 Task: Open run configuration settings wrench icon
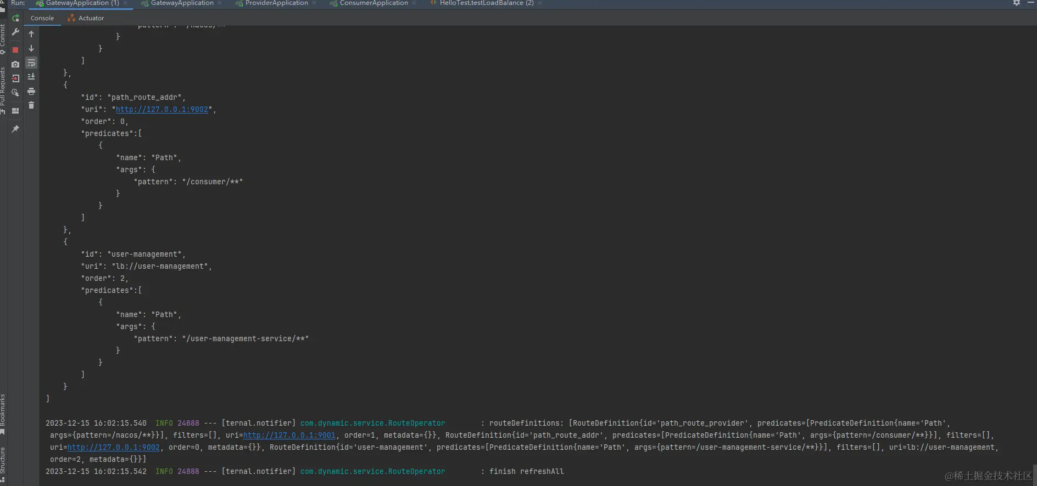click(15, 32)
